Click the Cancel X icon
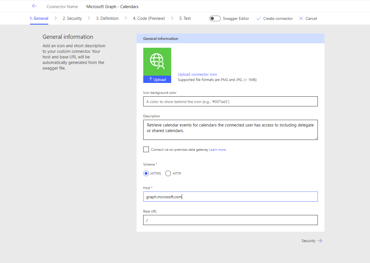This screenshot has height=263, width=370. (x=301, y=18)
